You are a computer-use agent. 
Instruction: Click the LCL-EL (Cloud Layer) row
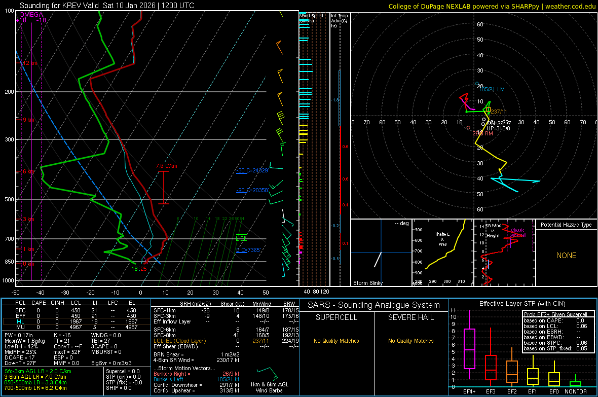point(226,341)
